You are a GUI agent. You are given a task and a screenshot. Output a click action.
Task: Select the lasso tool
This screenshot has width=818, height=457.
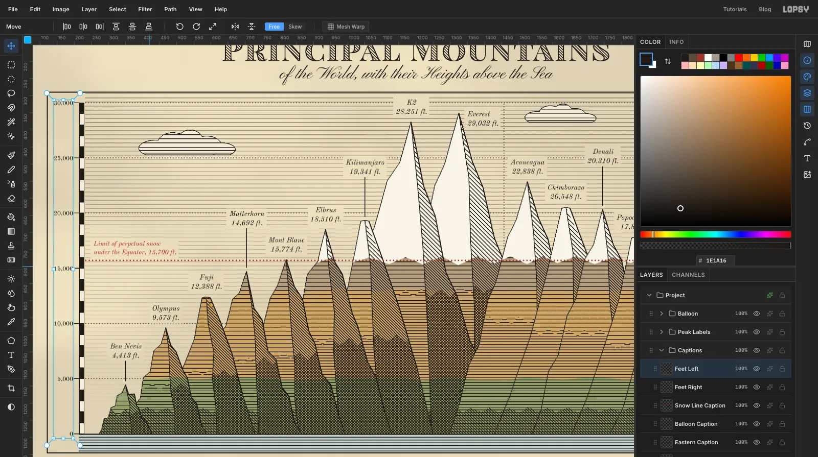pos(11,93)
